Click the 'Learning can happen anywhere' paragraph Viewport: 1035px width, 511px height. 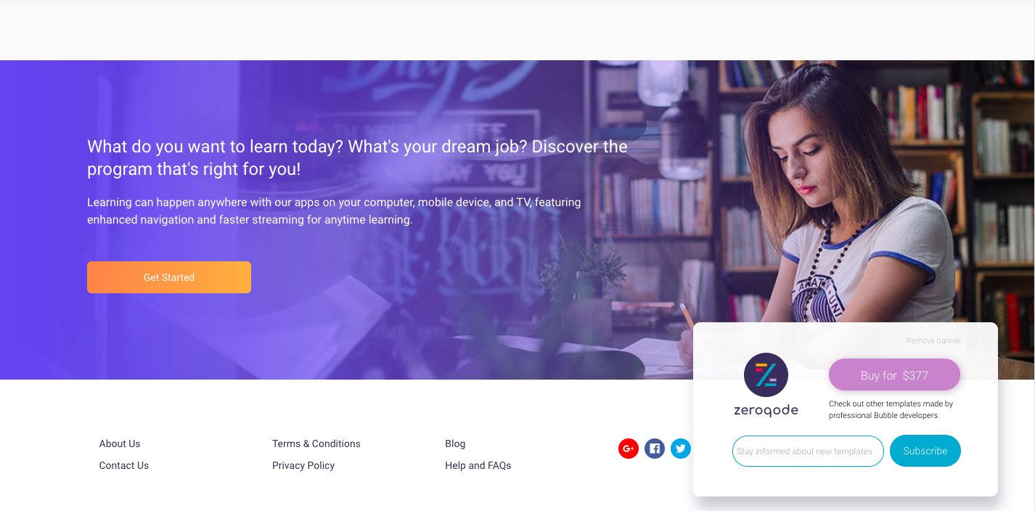pyautogui.click(x=334, y=210)
